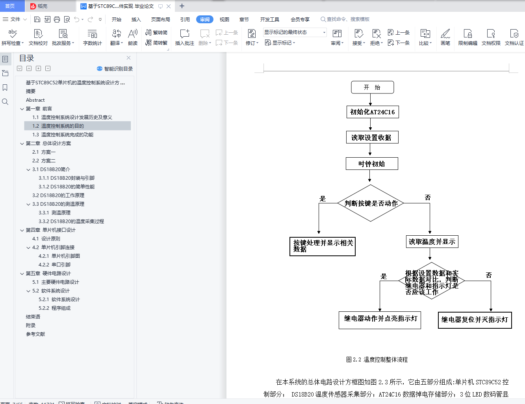
Task: Click the Save icon in quick toolbar
Action: click(x=37, y=19)
